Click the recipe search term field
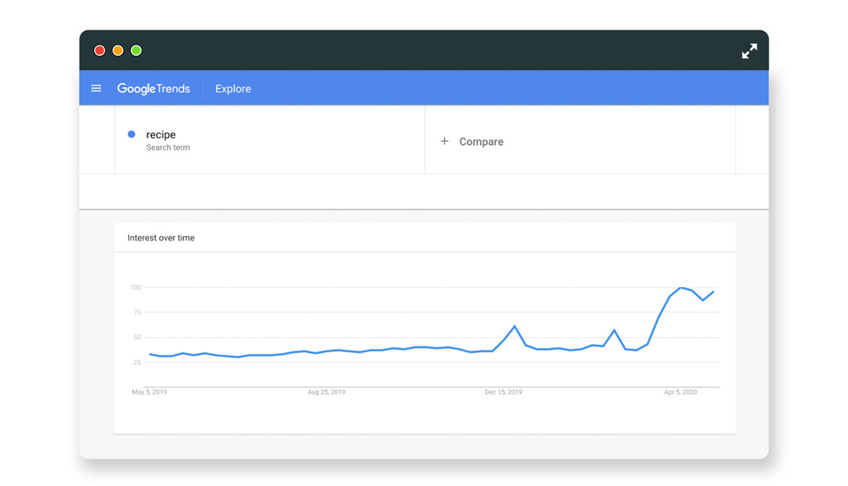This screenshot has width=848, height=486. tap(161, 135)
